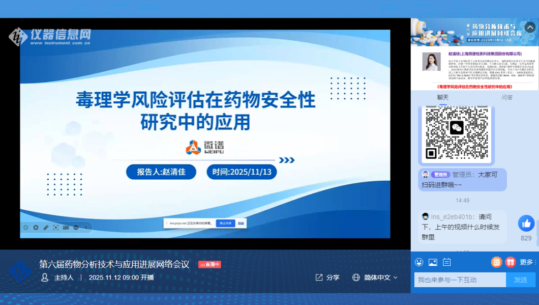Click the thumbs-up like button
Screen dimensions: 539x305
526,224
